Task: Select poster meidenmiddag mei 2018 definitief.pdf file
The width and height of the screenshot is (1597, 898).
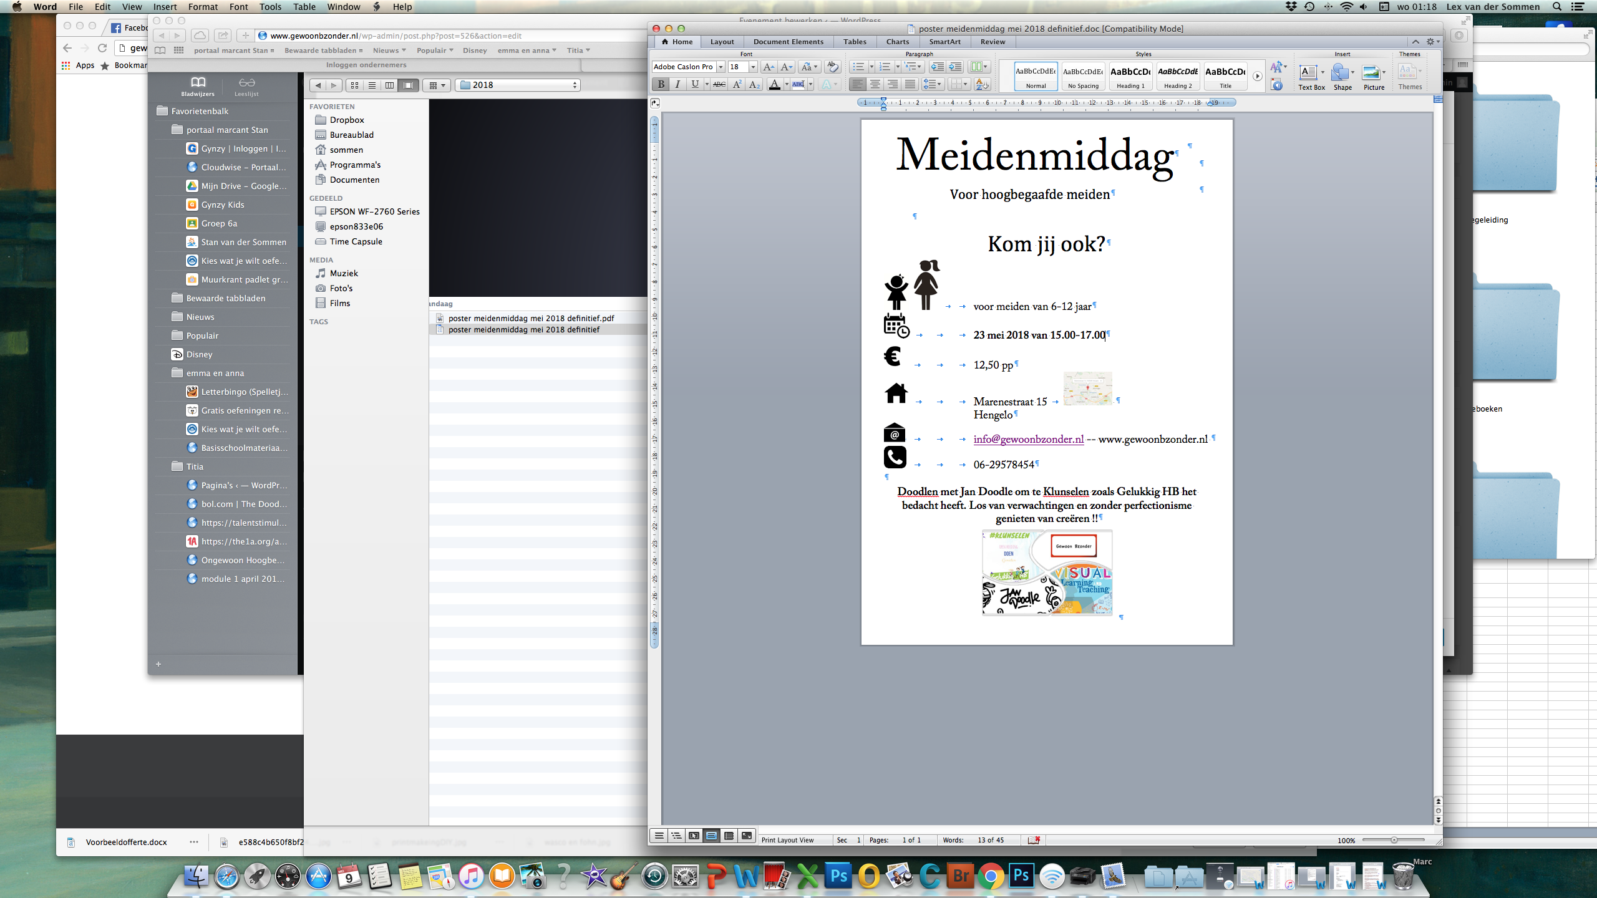Action: [x=531, y=318]
